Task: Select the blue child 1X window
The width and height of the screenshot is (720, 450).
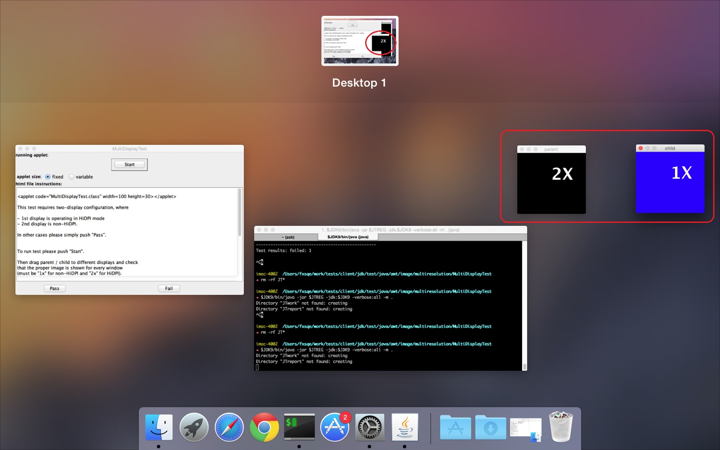Action: click(670, 182)
